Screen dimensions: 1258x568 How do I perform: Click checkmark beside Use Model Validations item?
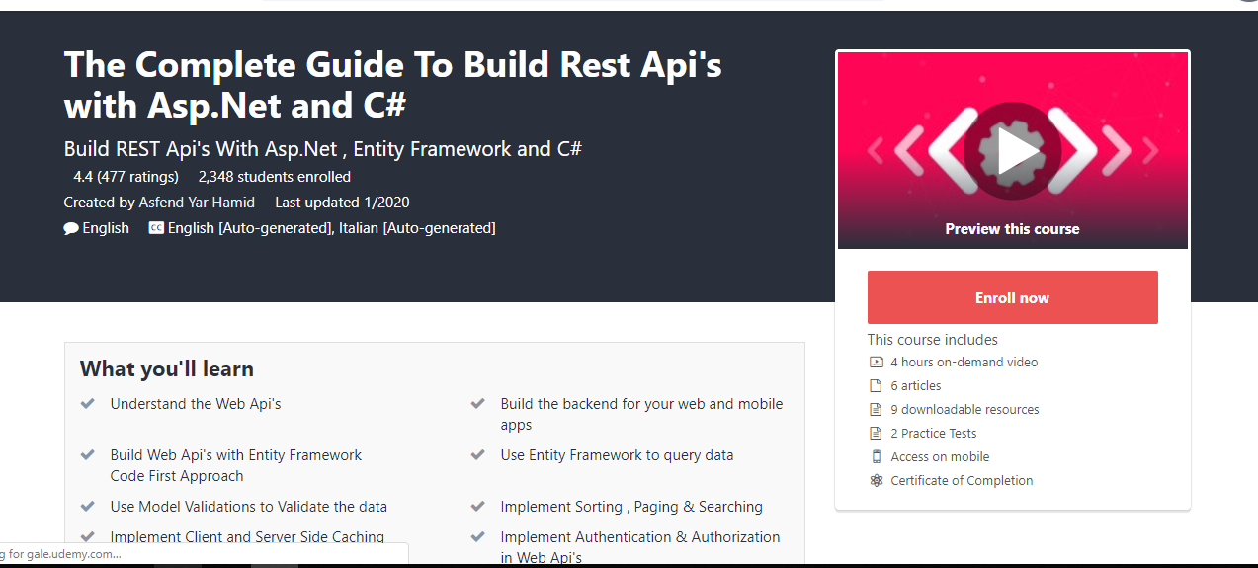point(88,507)
